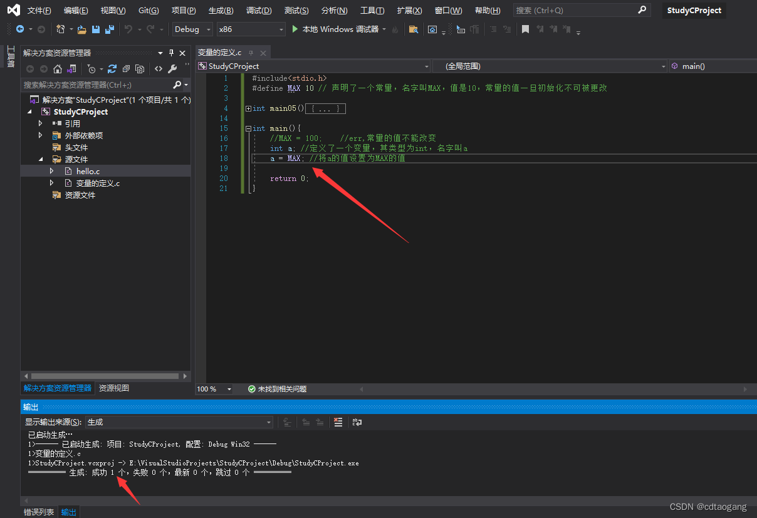Image resolution: width=757 pixels, height=518 pixels.
Task: Click the Open File folder icon
Action: 82,29
